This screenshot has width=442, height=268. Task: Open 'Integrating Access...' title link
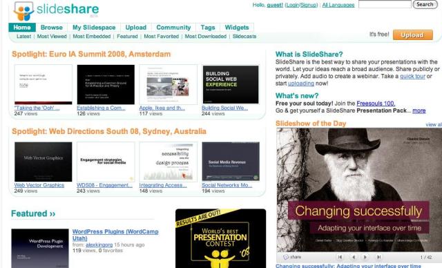pyautogui.click(x=163, y=185)
